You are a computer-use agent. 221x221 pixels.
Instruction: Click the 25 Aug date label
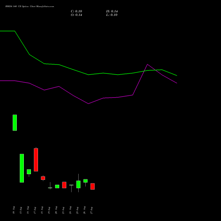tap(77, 210)
